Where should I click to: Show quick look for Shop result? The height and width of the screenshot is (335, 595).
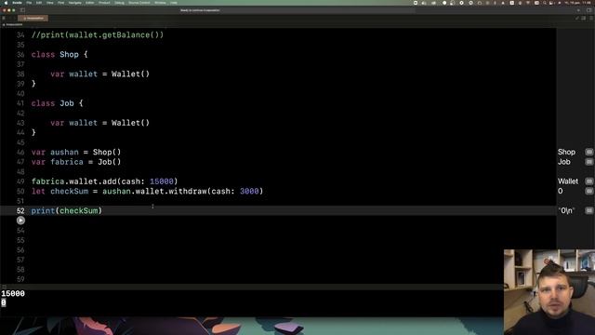588,152
